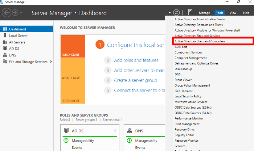This screenshot has width=254, height=151.
Task: Open DNS from the Tools menu
Action: 177,74
